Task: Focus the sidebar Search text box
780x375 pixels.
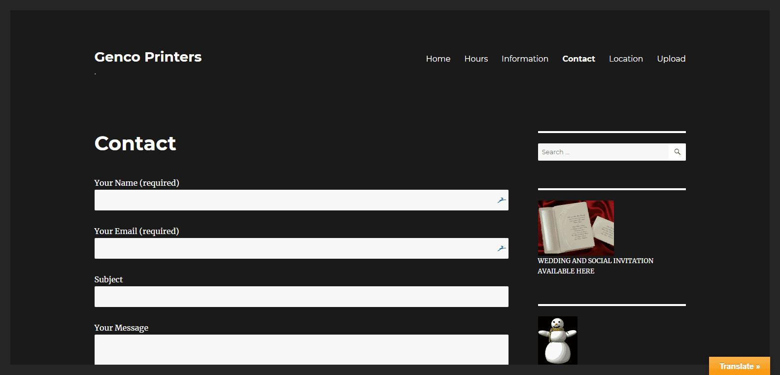Action: 603,152
